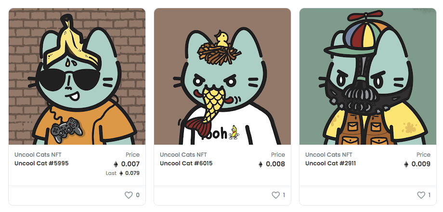Open the Uncool Cat #2911 title
The height and width of the screenshot is (212, 443).
click(x=330, y=163)
